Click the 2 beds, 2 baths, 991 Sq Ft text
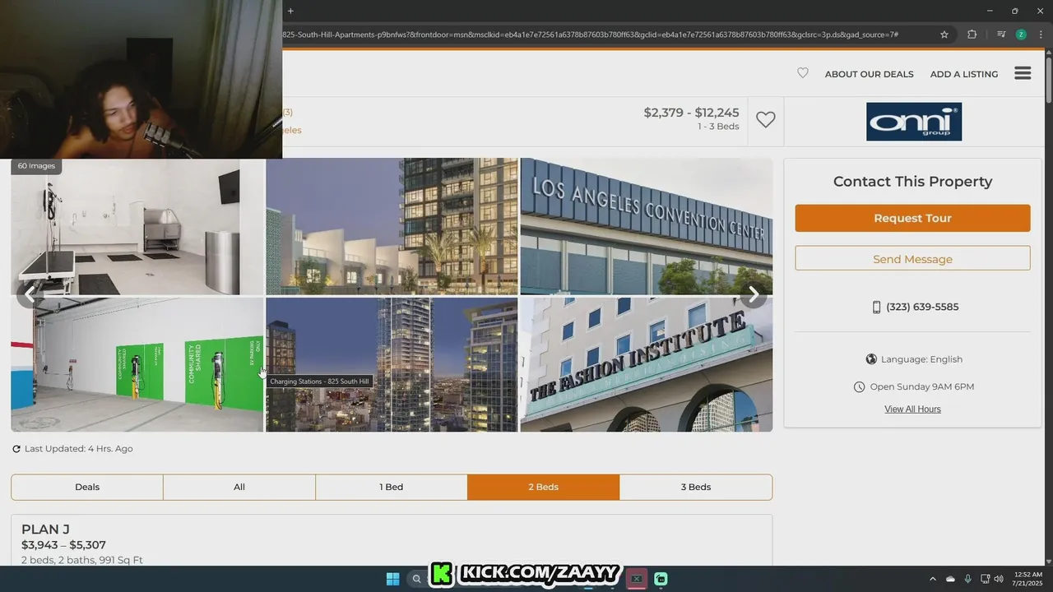 [x=82, y=560]
